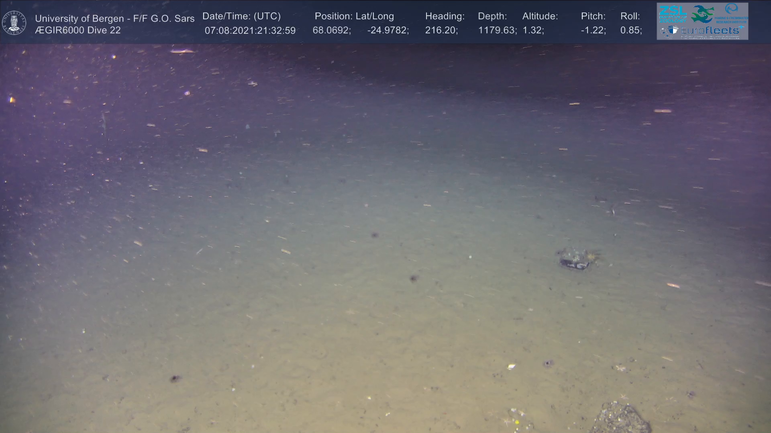Click the Heading value 216.20

tap(441, 30)
